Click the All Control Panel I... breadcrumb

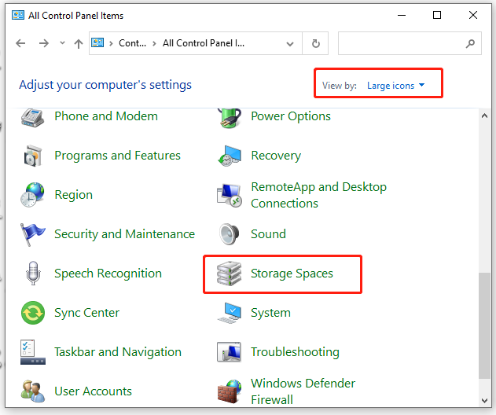pyautogui.click(x=204, y=43)
